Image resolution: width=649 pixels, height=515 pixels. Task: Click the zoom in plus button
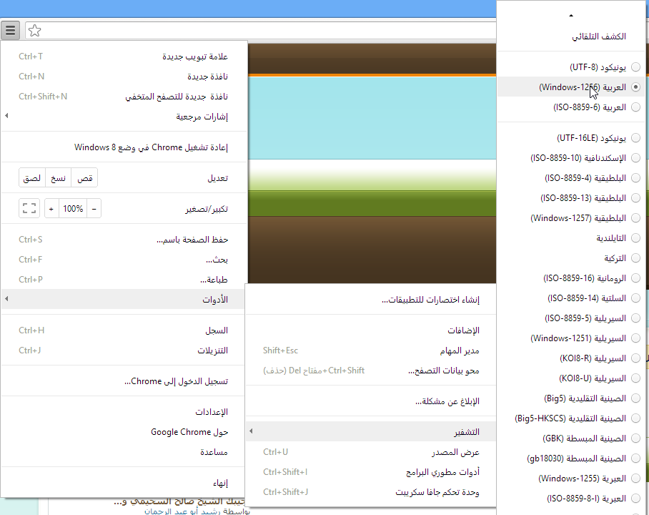tap(51, 209)
